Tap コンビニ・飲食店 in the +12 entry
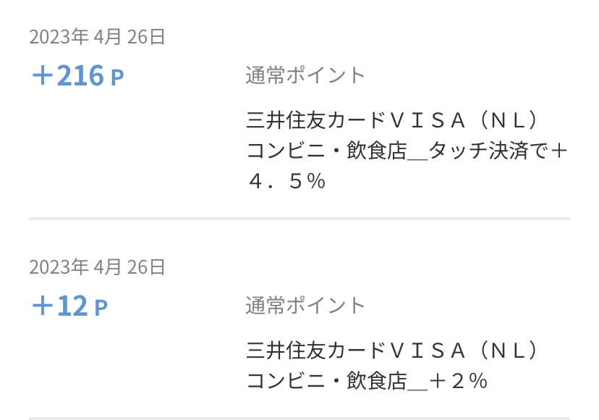Image resolution: width=599 pixels, height=420 pixels. click(326, 381)
